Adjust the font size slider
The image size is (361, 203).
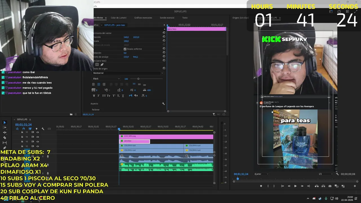(138, 79)
